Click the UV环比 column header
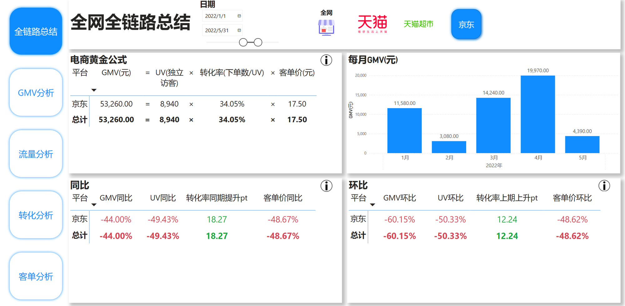 click(450, 198)
